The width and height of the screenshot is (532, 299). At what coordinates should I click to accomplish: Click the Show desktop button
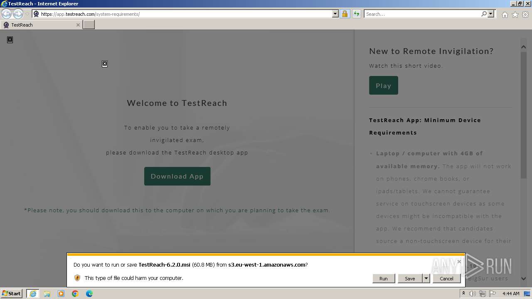[527, 294]
